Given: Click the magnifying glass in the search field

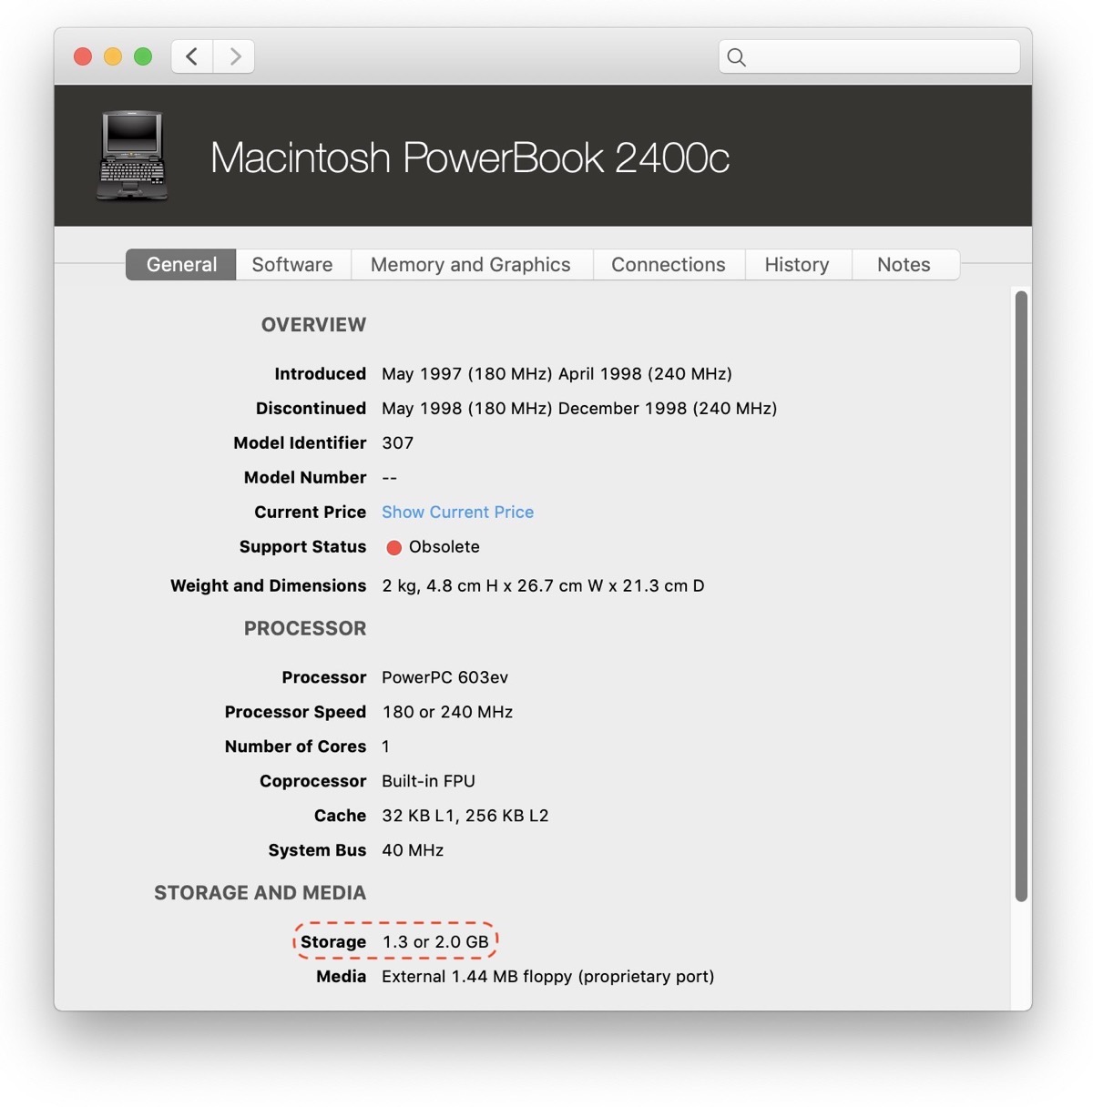Looking at the screenshot, I should click(x=737, y=56).
